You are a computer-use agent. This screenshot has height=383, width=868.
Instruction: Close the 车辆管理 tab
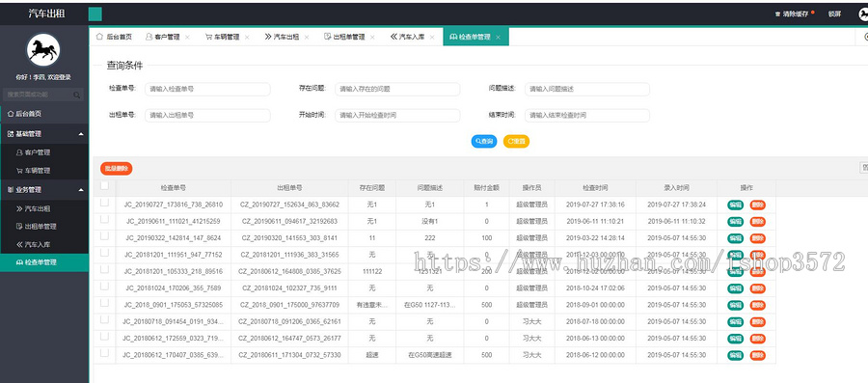[x=247, y=37]
